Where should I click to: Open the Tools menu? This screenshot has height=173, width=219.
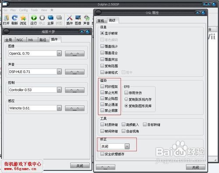pyautogui.click(x=34, y=10)
